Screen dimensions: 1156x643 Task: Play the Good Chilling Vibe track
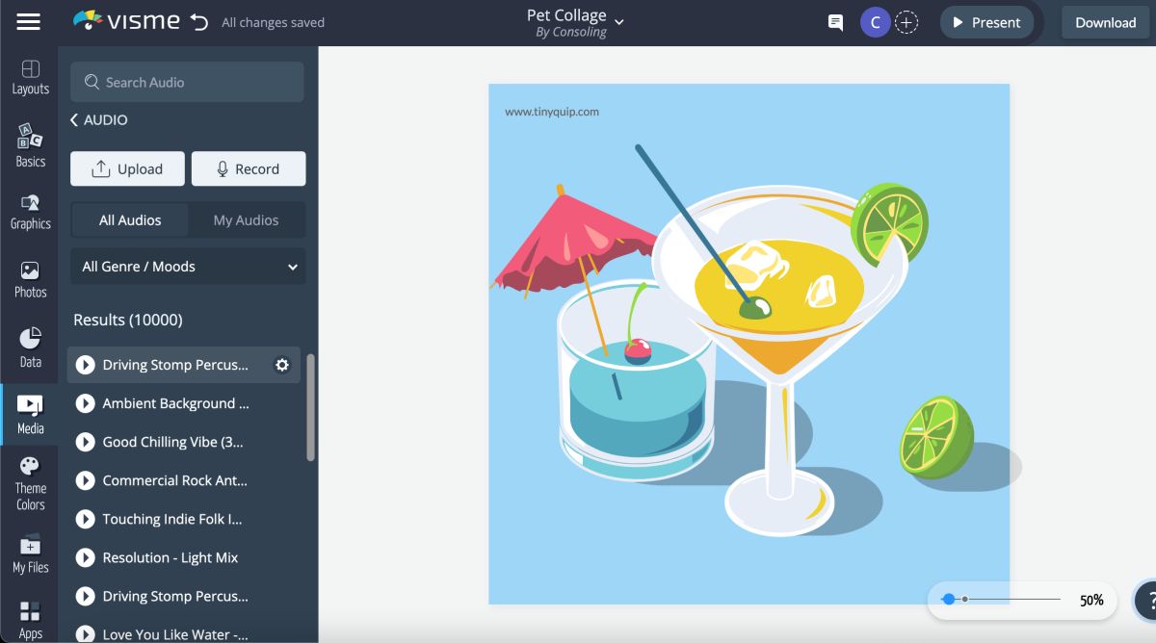pos(85,442)
